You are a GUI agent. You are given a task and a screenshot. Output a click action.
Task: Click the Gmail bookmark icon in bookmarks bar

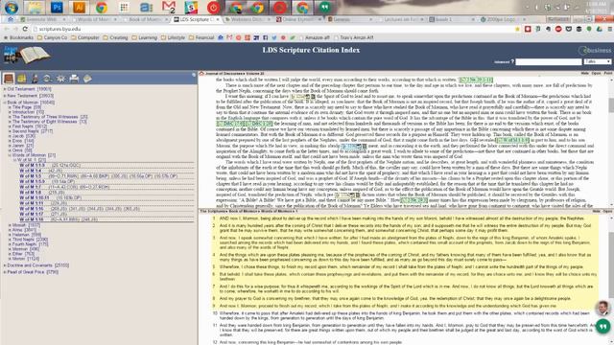point(229,38)
